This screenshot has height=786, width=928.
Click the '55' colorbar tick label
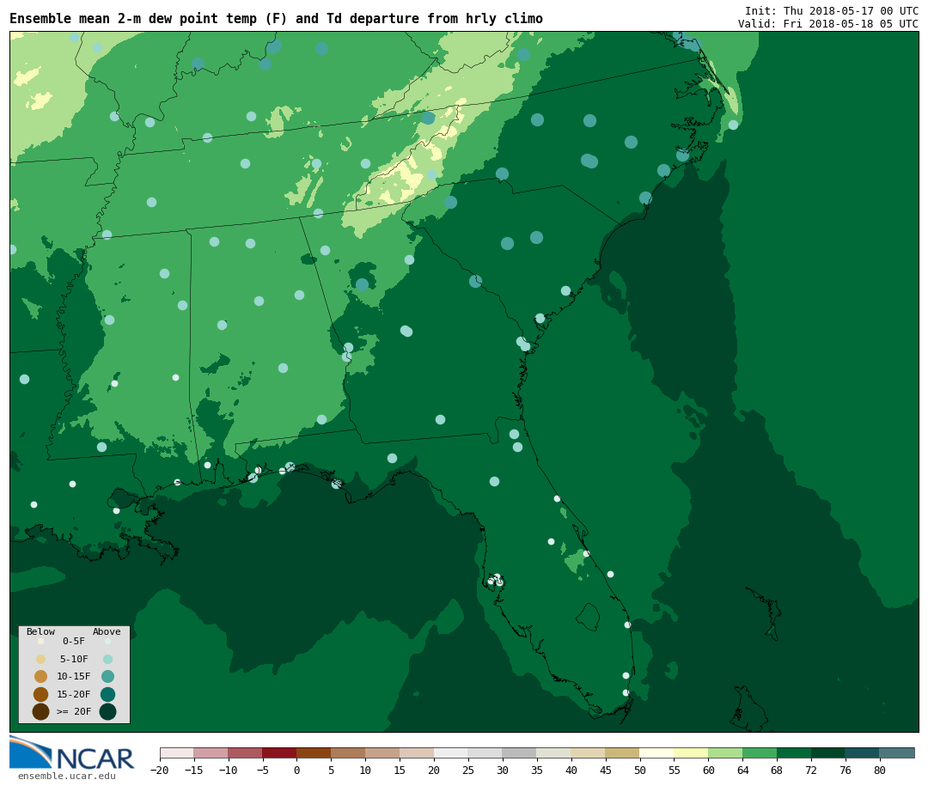(x=675, y=770)
